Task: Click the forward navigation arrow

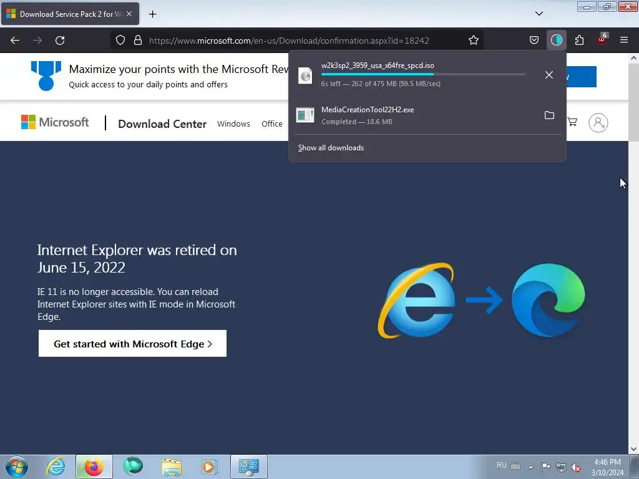Action: click(x=37, y=41)
